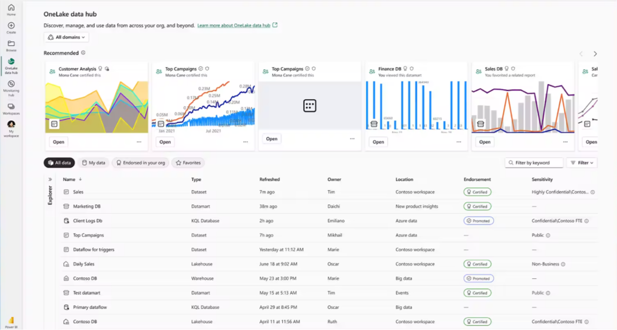This screenshot has width=617, height=330.
Task: Click the Create icon in left rail
Action: 11,26
